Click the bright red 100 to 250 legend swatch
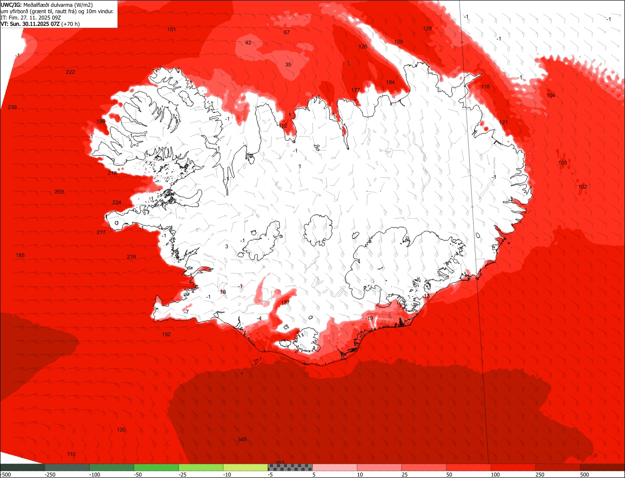Viewport: 625px width, 478px height. point(513,467)
